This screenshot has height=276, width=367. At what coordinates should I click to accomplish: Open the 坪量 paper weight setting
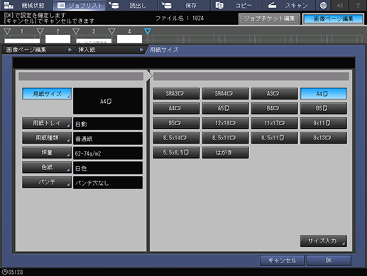[47, 153]
